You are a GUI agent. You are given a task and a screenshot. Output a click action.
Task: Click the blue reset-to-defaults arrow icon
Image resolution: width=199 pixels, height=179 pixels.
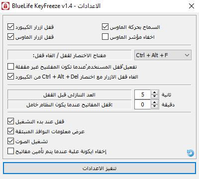(x=190, y=153)
